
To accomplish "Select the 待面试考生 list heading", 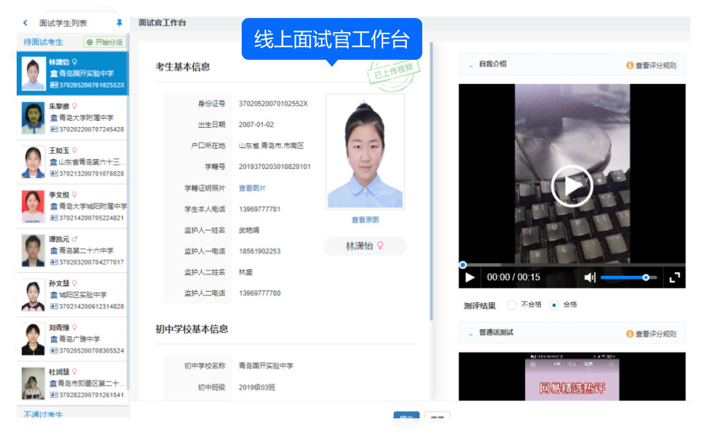I will (43, 42).
